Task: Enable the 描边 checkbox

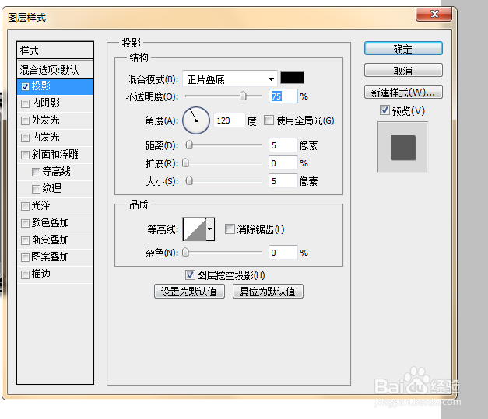Action: (x=25, y=274)
